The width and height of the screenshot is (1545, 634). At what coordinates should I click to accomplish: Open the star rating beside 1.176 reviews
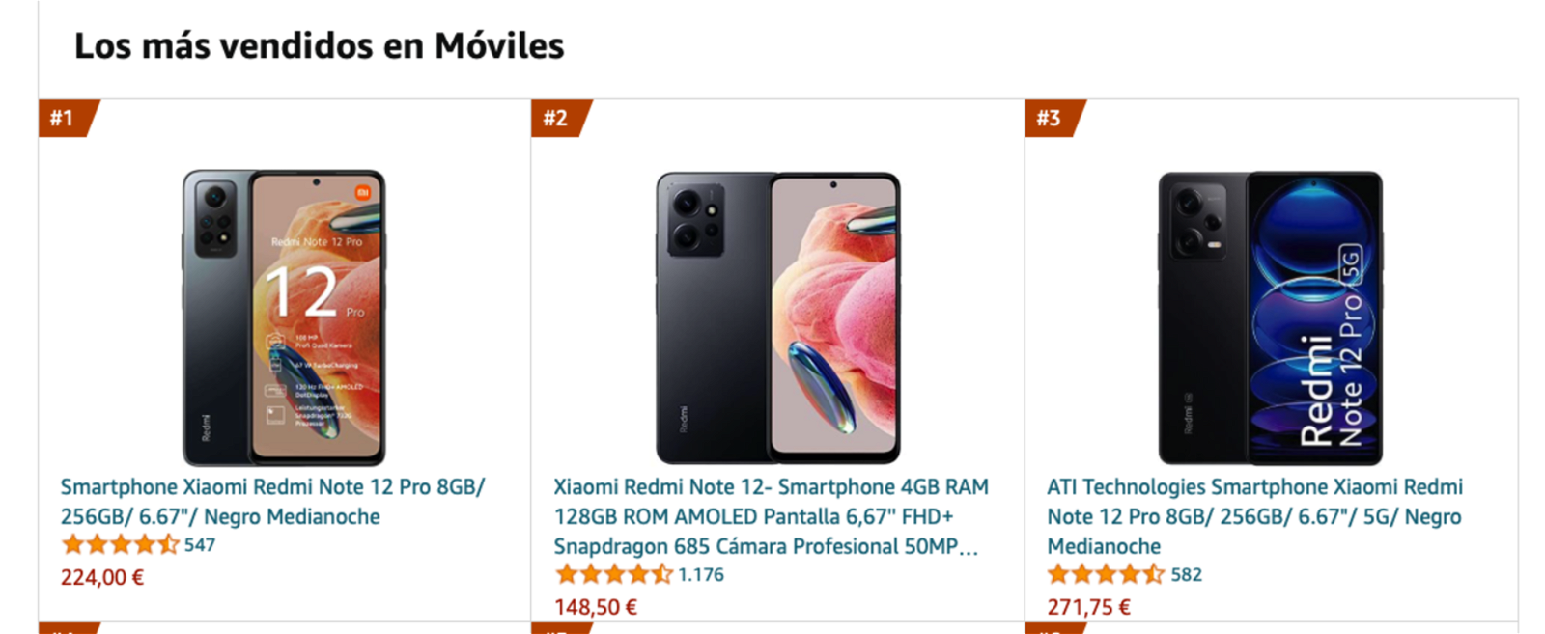pyautogui.click(x=613, y=575)
